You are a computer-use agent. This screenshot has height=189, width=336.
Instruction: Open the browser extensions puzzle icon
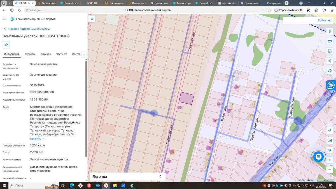pyautogui.click(x=316, y=10)
